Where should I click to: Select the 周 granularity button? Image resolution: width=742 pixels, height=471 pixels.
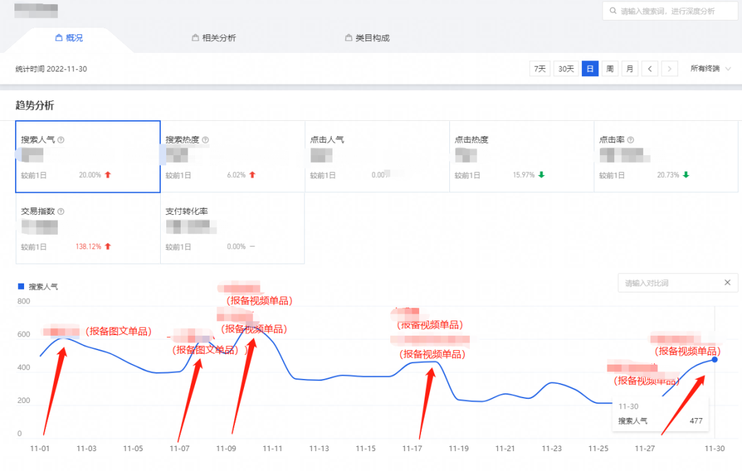(609, 69)
